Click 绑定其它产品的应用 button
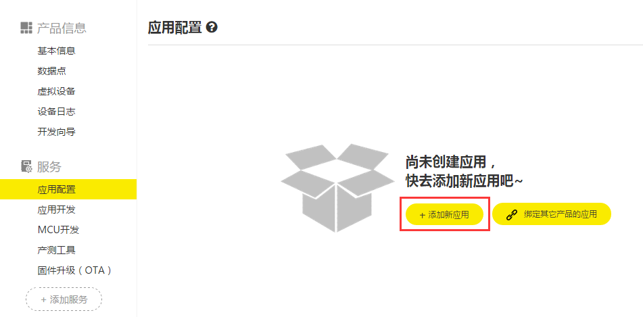Screen dimensions: 643x317 pos(552,214)
